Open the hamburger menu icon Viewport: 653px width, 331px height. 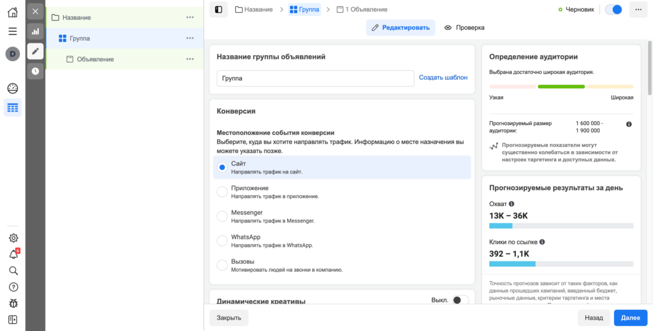13,31
